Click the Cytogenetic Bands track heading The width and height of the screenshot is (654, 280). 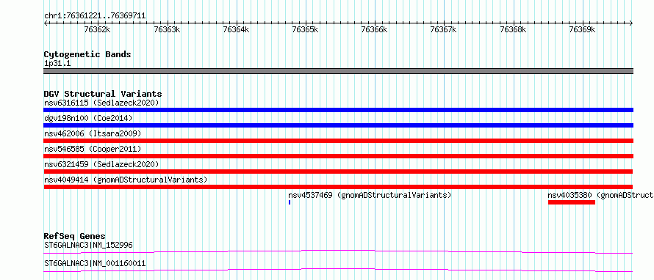[x=87, y=54]
